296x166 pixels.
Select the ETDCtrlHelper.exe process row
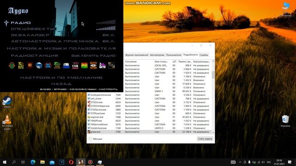point(149,106)
